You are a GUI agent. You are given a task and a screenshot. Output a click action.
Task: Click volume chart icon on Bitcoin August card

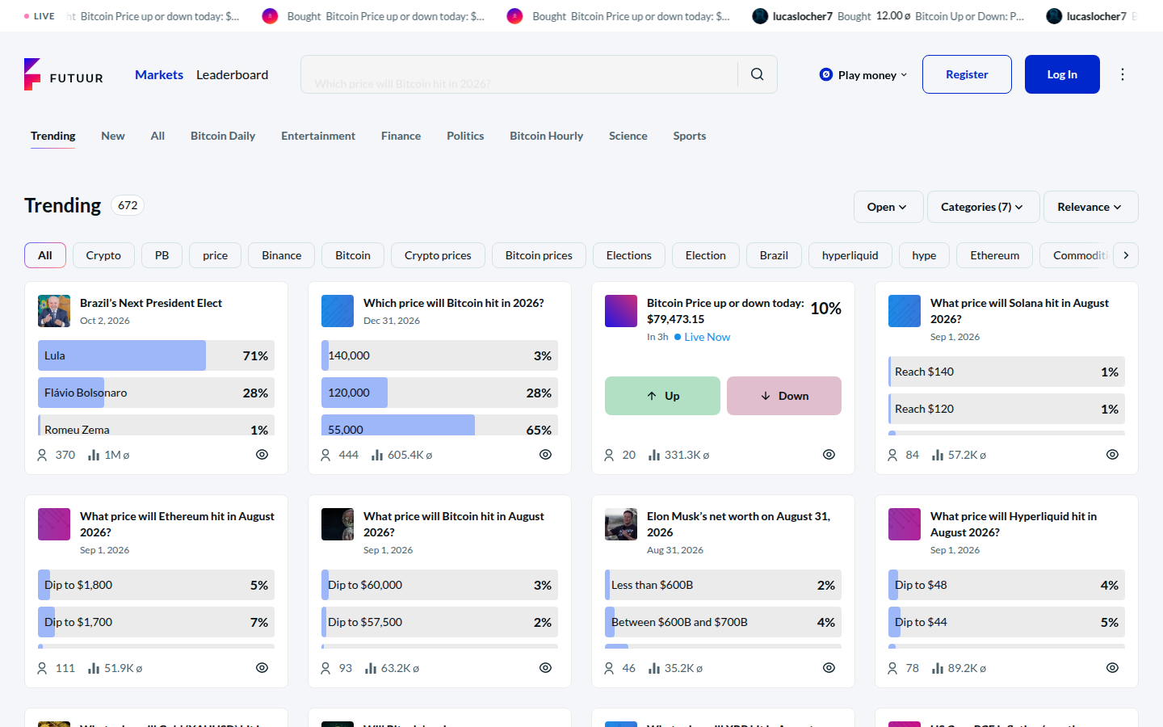point(371,668)
